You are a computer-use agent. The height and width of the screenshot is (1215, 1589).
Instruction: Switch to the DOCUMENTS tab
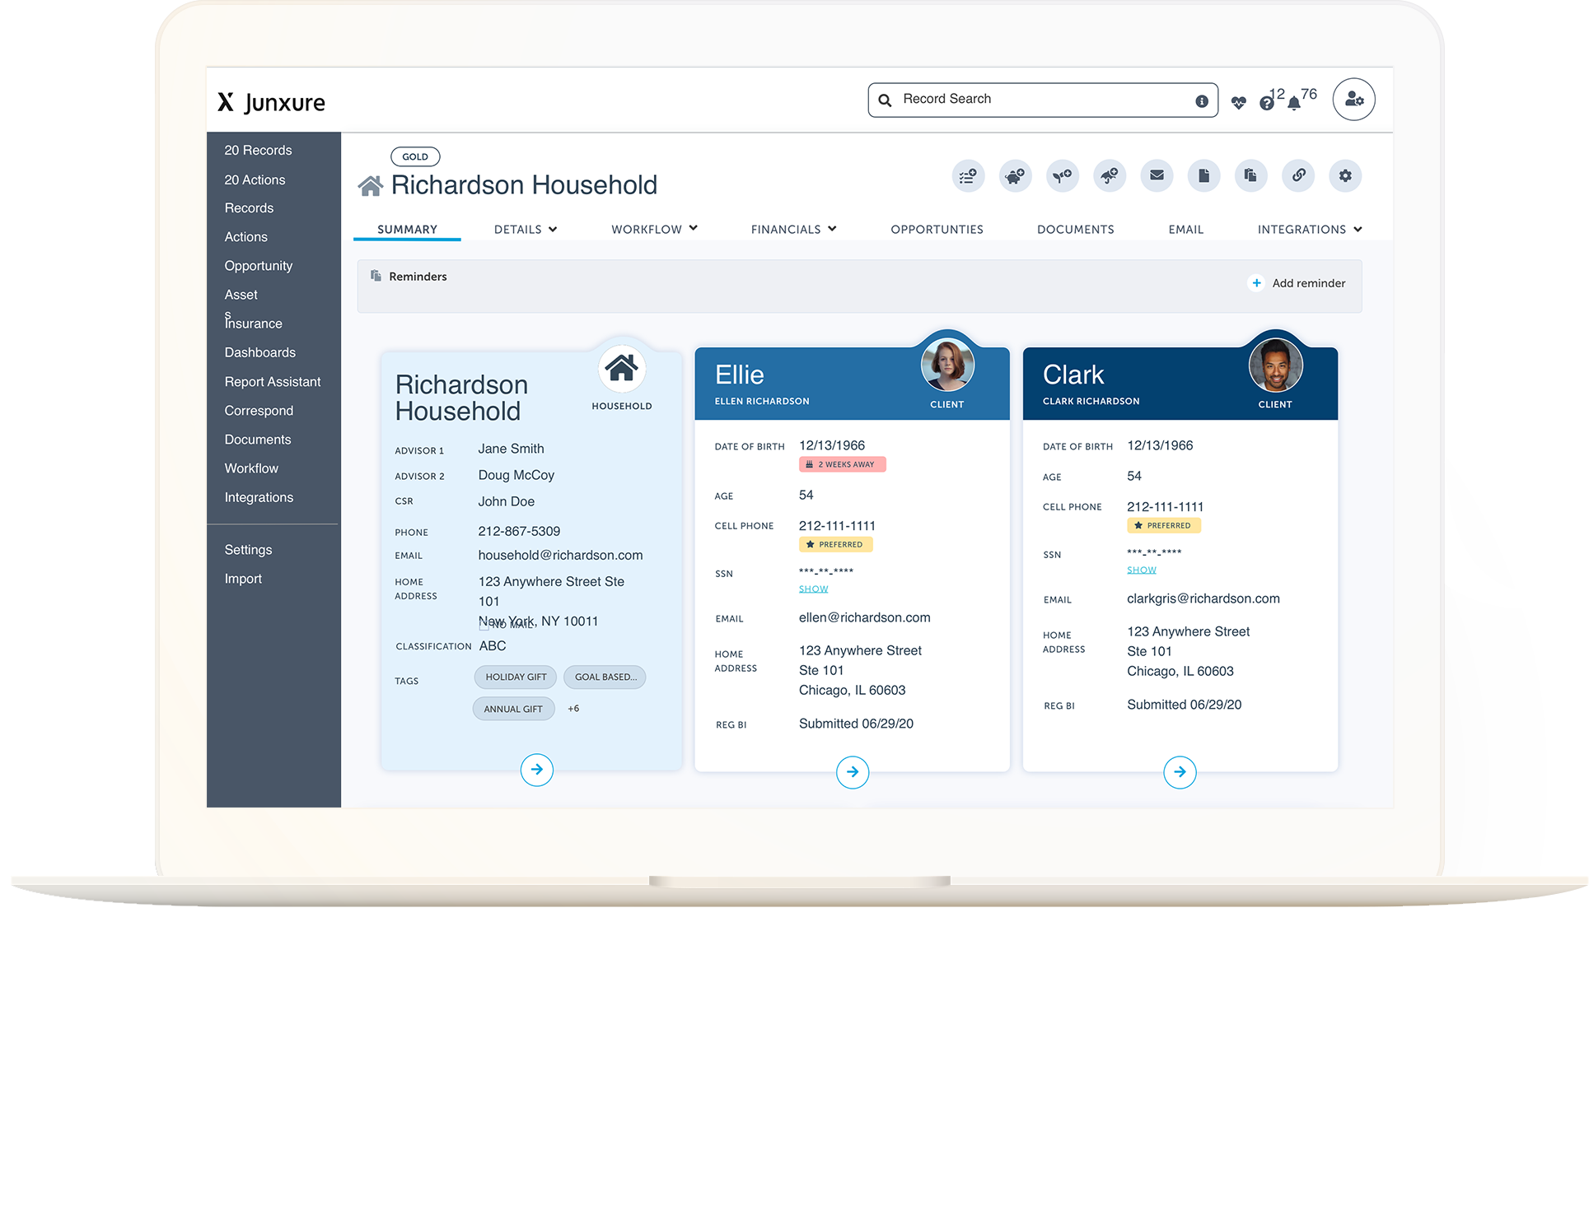coord(1075,229)
